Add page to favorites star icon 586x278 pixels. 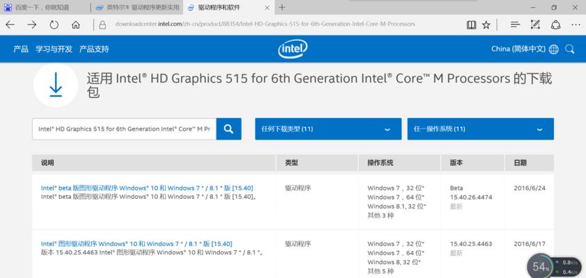click(x=486, y=24)
